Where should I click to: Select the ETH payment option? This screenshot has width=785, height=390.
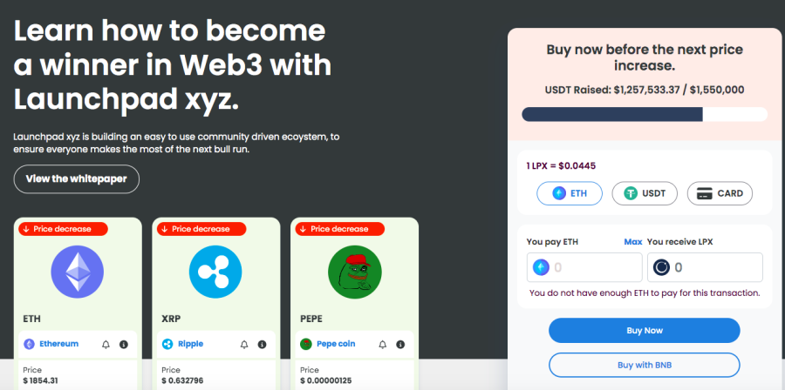tap(570, 193)
